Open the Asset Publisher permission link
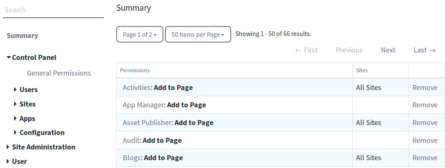Screen dimensions: 445x168 pyautogui.click(x=147, y=123)
